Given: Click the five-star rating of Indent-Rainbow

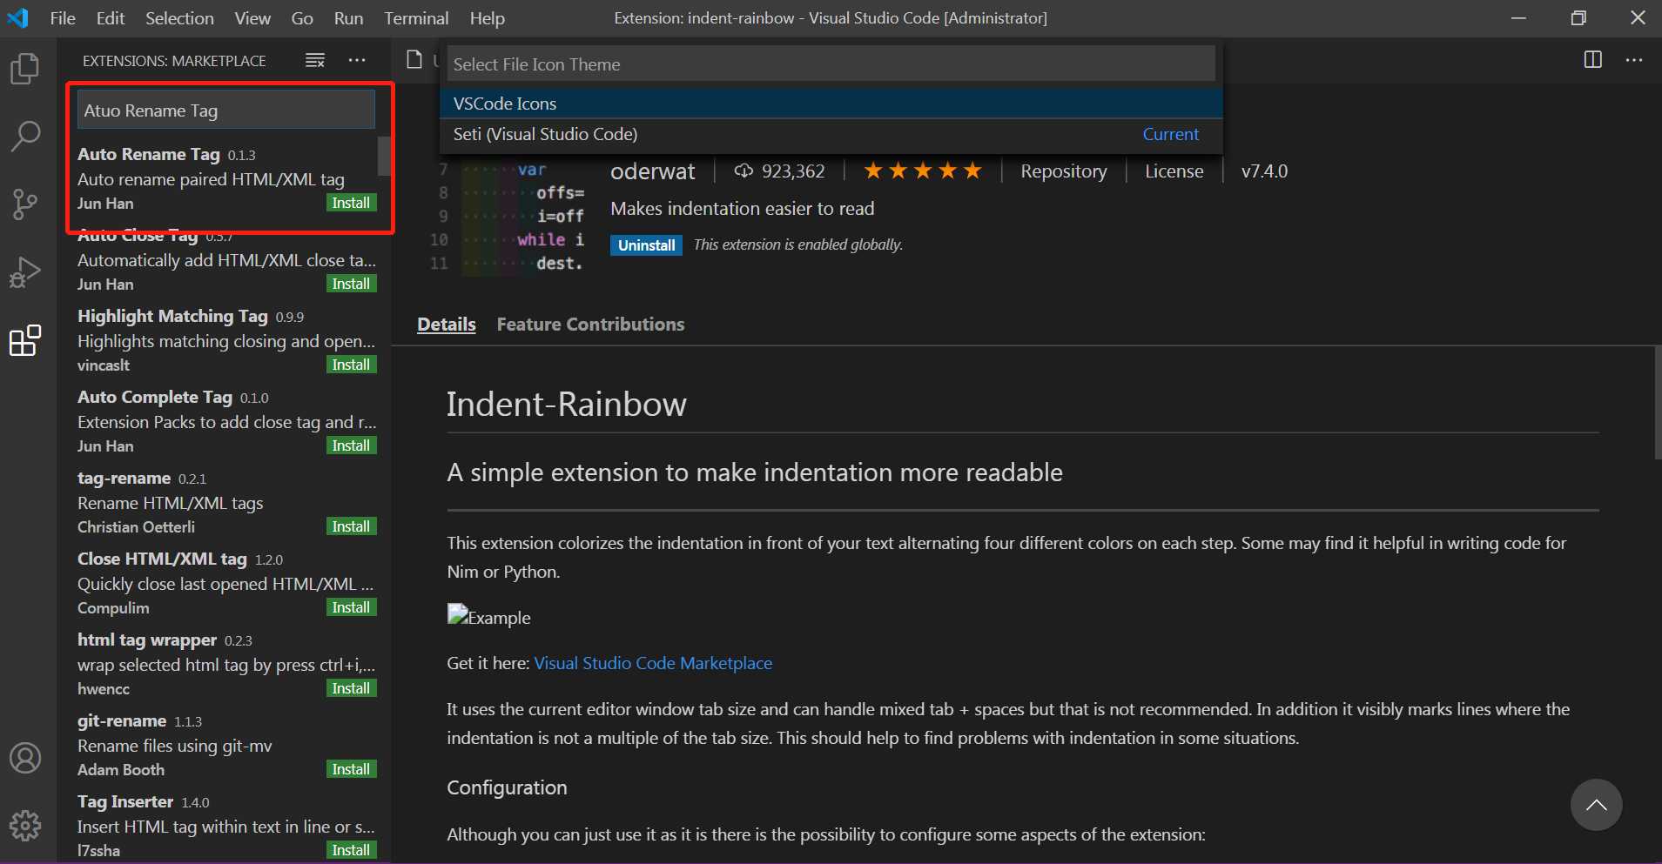Looking at the screenshot, I should point(922,171).
